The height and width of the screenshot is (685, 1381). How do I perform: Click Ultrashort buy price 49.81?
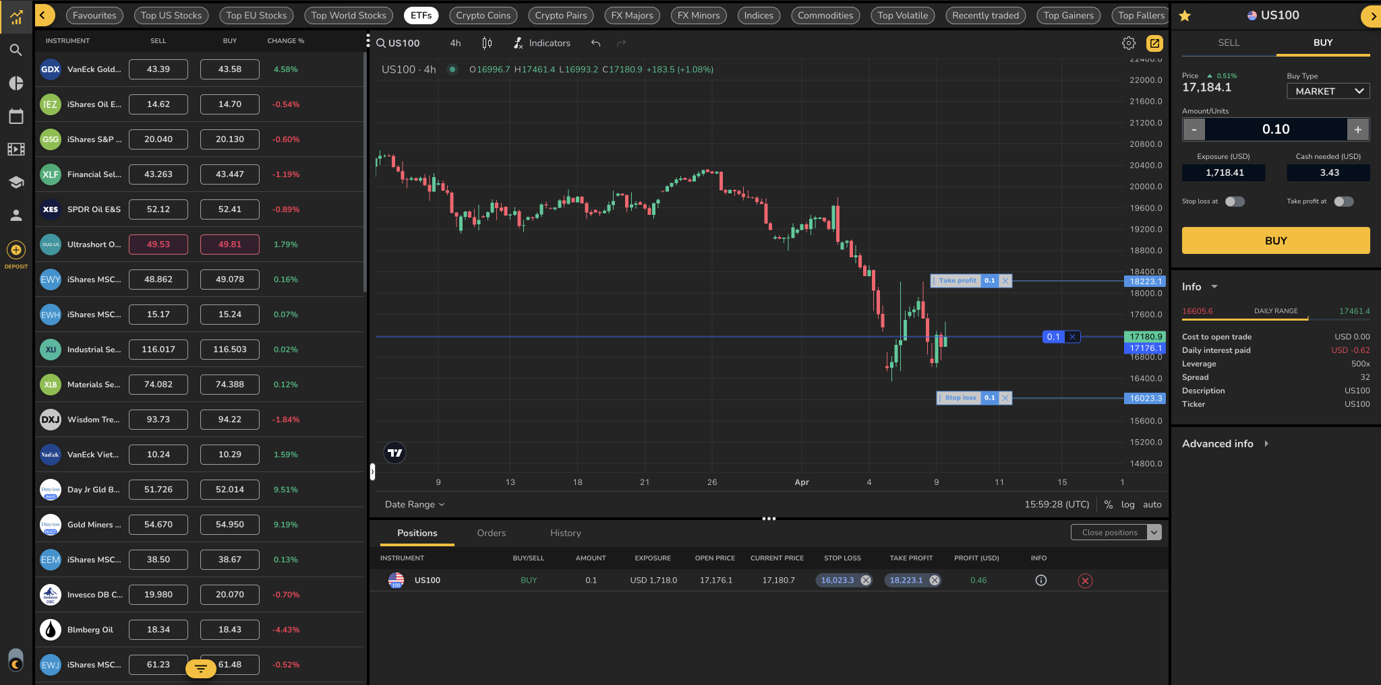click(x=230, y=244)
